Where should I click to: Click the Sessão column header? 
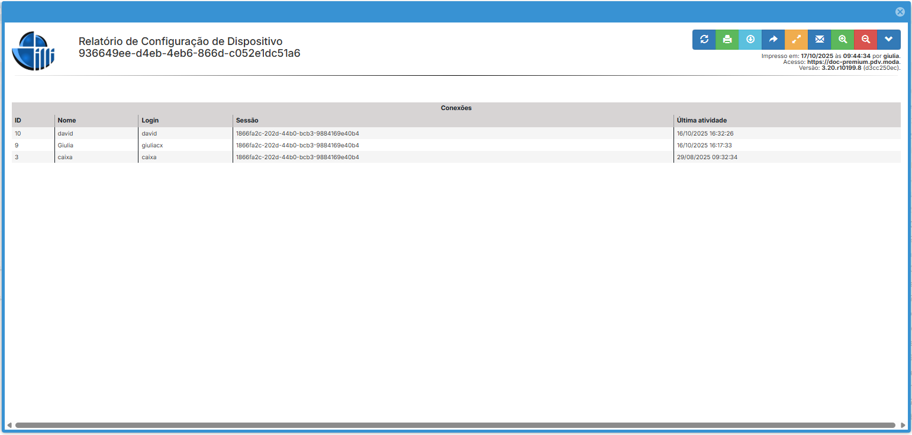[247, 121]
